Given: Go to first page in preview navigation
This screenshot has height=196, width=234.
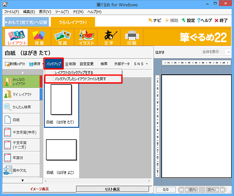Looking at the screenshot, I should 181,190.
